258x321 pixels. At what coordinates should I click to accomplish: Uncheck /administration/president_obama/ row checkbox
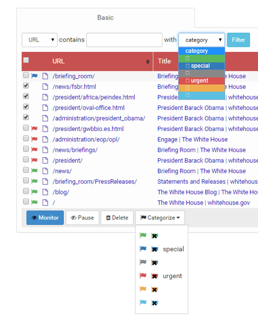tap(26, 117)
